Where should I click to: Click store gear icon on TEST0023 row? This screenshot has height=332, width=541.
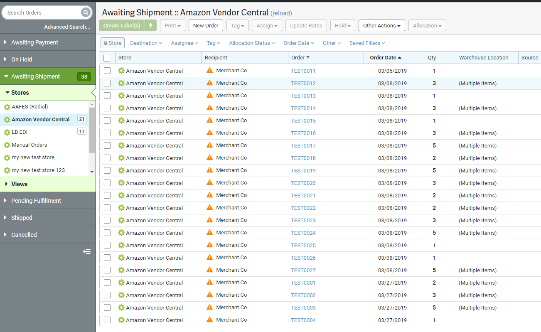[x=121, y=220]
